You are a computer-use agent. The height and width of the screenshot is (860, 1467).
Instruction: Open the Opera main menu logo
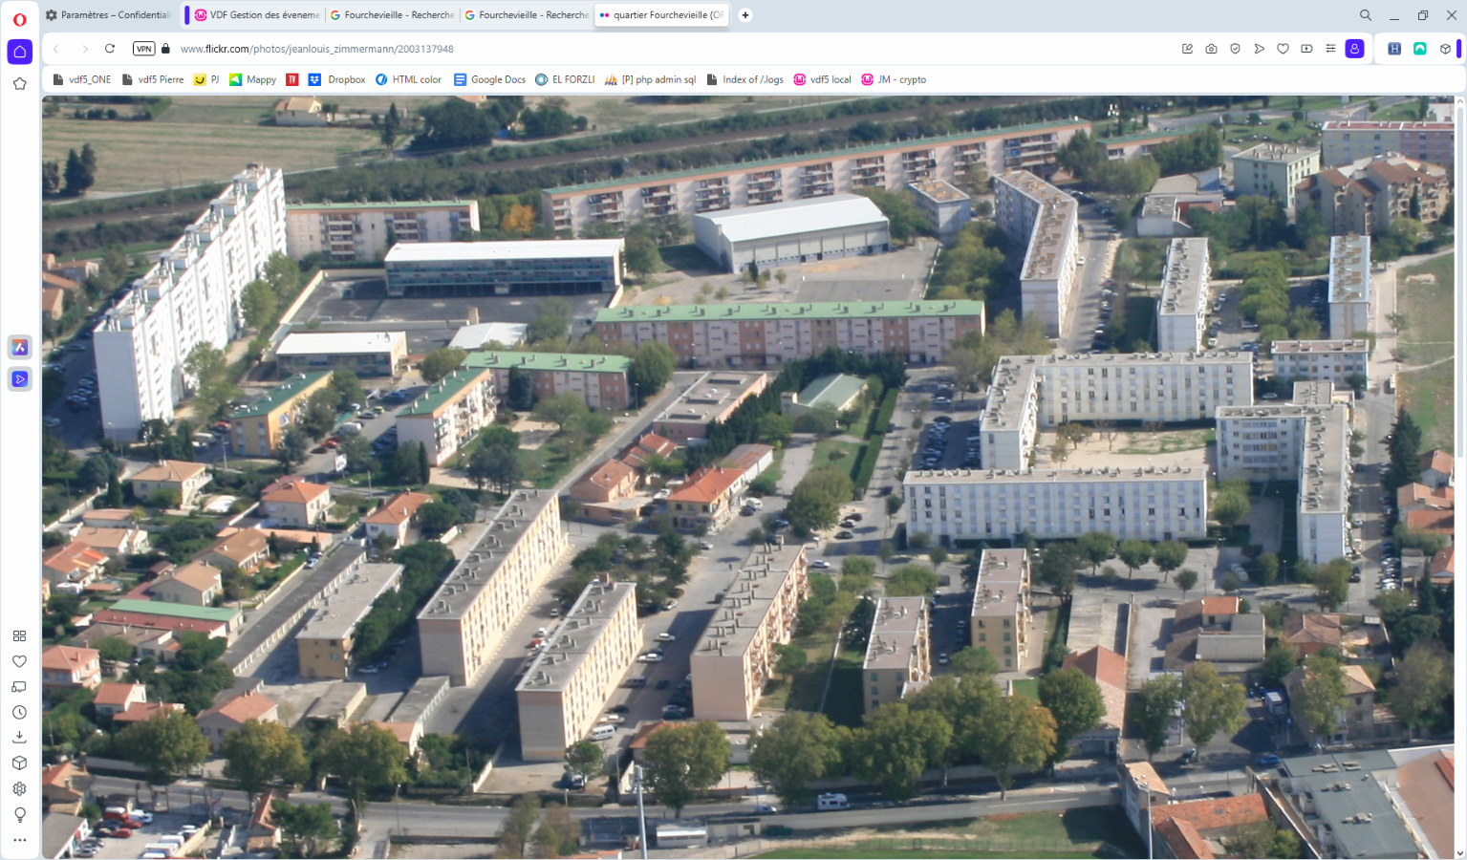click(19, 19)
